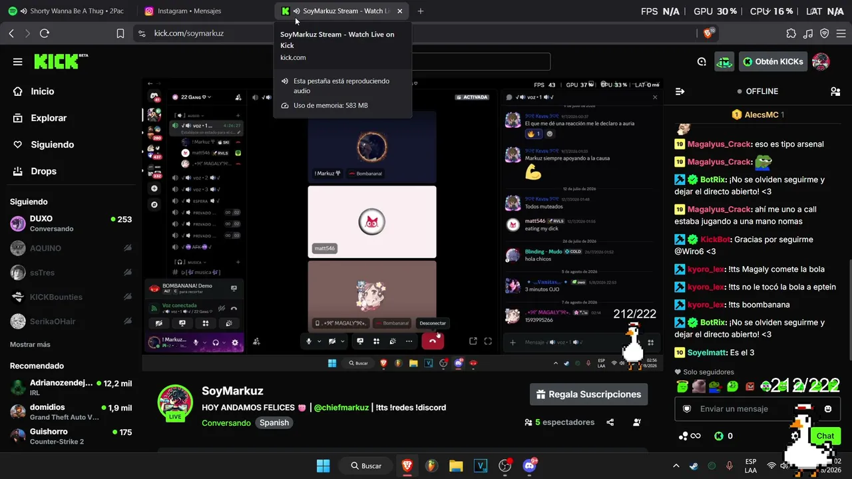Image resolution: width=852 pixels, height=479 pixels.
Task: Insert the Pepe with rose emote
Action: 715,386
